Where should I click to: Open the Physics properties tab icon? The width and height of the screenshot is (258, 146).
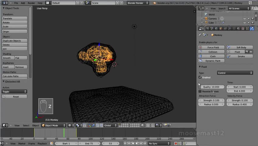point(252,29)
